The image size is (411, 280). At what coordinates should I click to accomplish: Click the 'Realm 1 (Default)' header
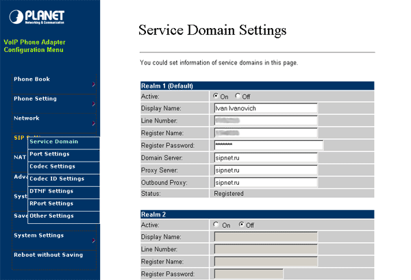coord(258,86)
